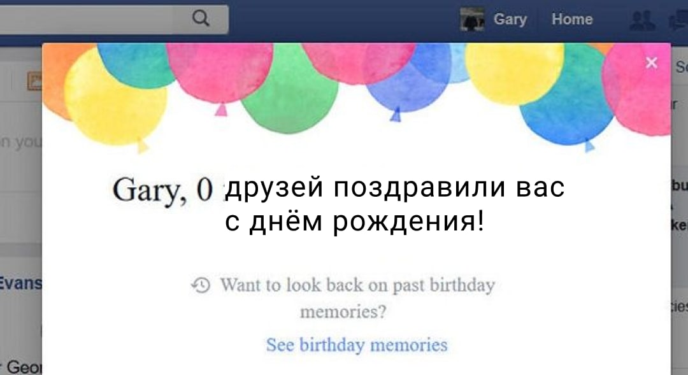The height and width of the screenshot is (375, 688).
Task: Open the messages icon at top right
Action: point(678,20)
